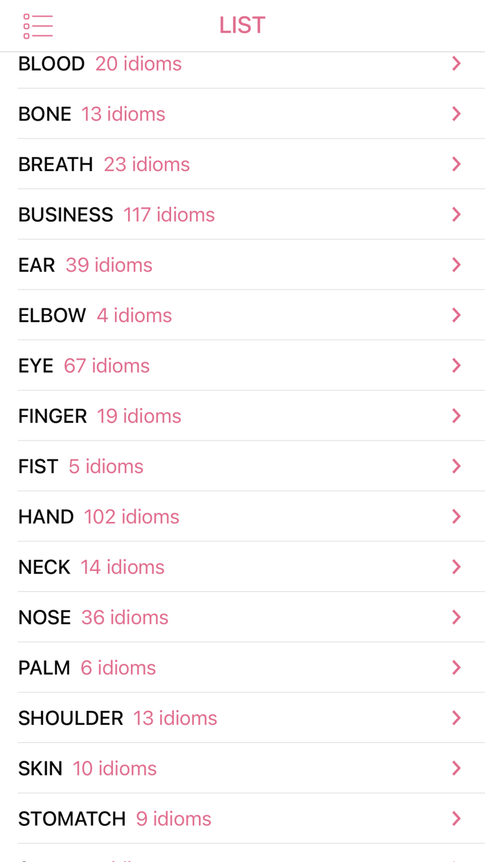This screenshot has width=485, height=862.
Task: Tap the arrow beside BREATH
Action: (457, 163)
